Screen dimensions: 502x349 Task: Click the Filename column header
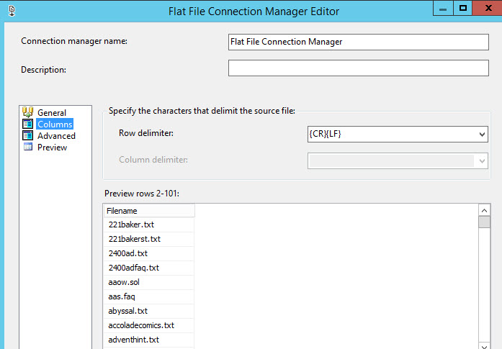tap(148, 211)
